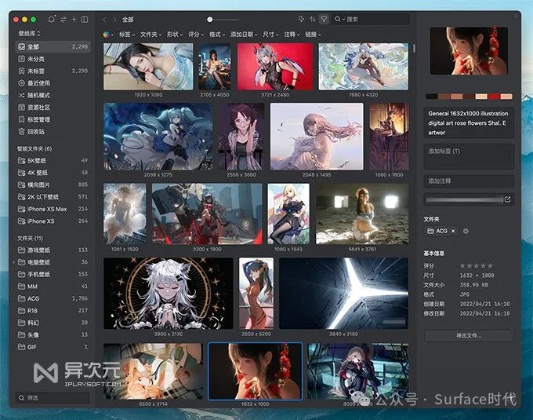This screenshot has width=533, height=420.
Task: Open the 尺寸 filter dropdown
Action: [x=270, y=35]
